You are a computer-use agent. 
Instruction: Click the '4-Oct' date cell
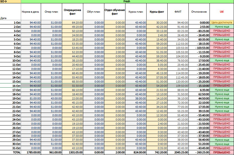[10, 35]
